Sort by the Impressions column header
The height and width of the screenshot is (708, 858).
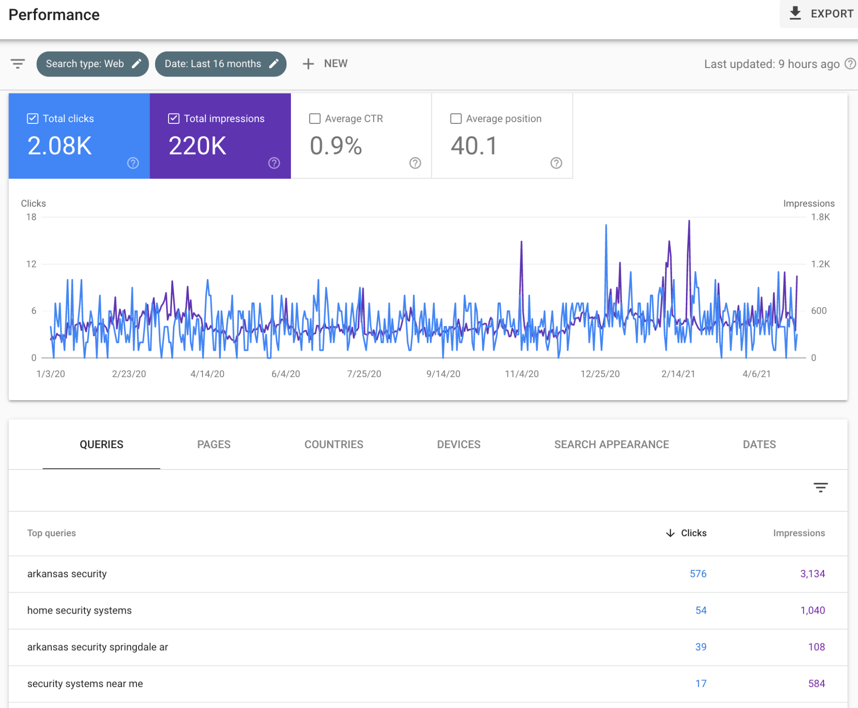tap(799, 533)
